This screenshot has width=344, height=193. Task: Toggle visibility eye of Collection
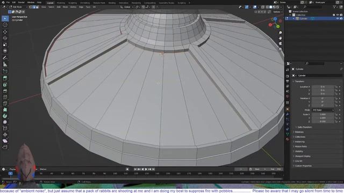coord(338,15)
